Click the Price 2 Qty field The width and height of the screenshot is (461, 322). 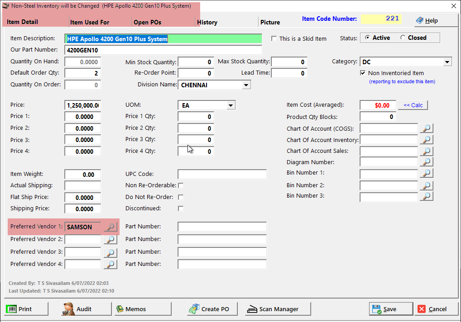(196, 128)
